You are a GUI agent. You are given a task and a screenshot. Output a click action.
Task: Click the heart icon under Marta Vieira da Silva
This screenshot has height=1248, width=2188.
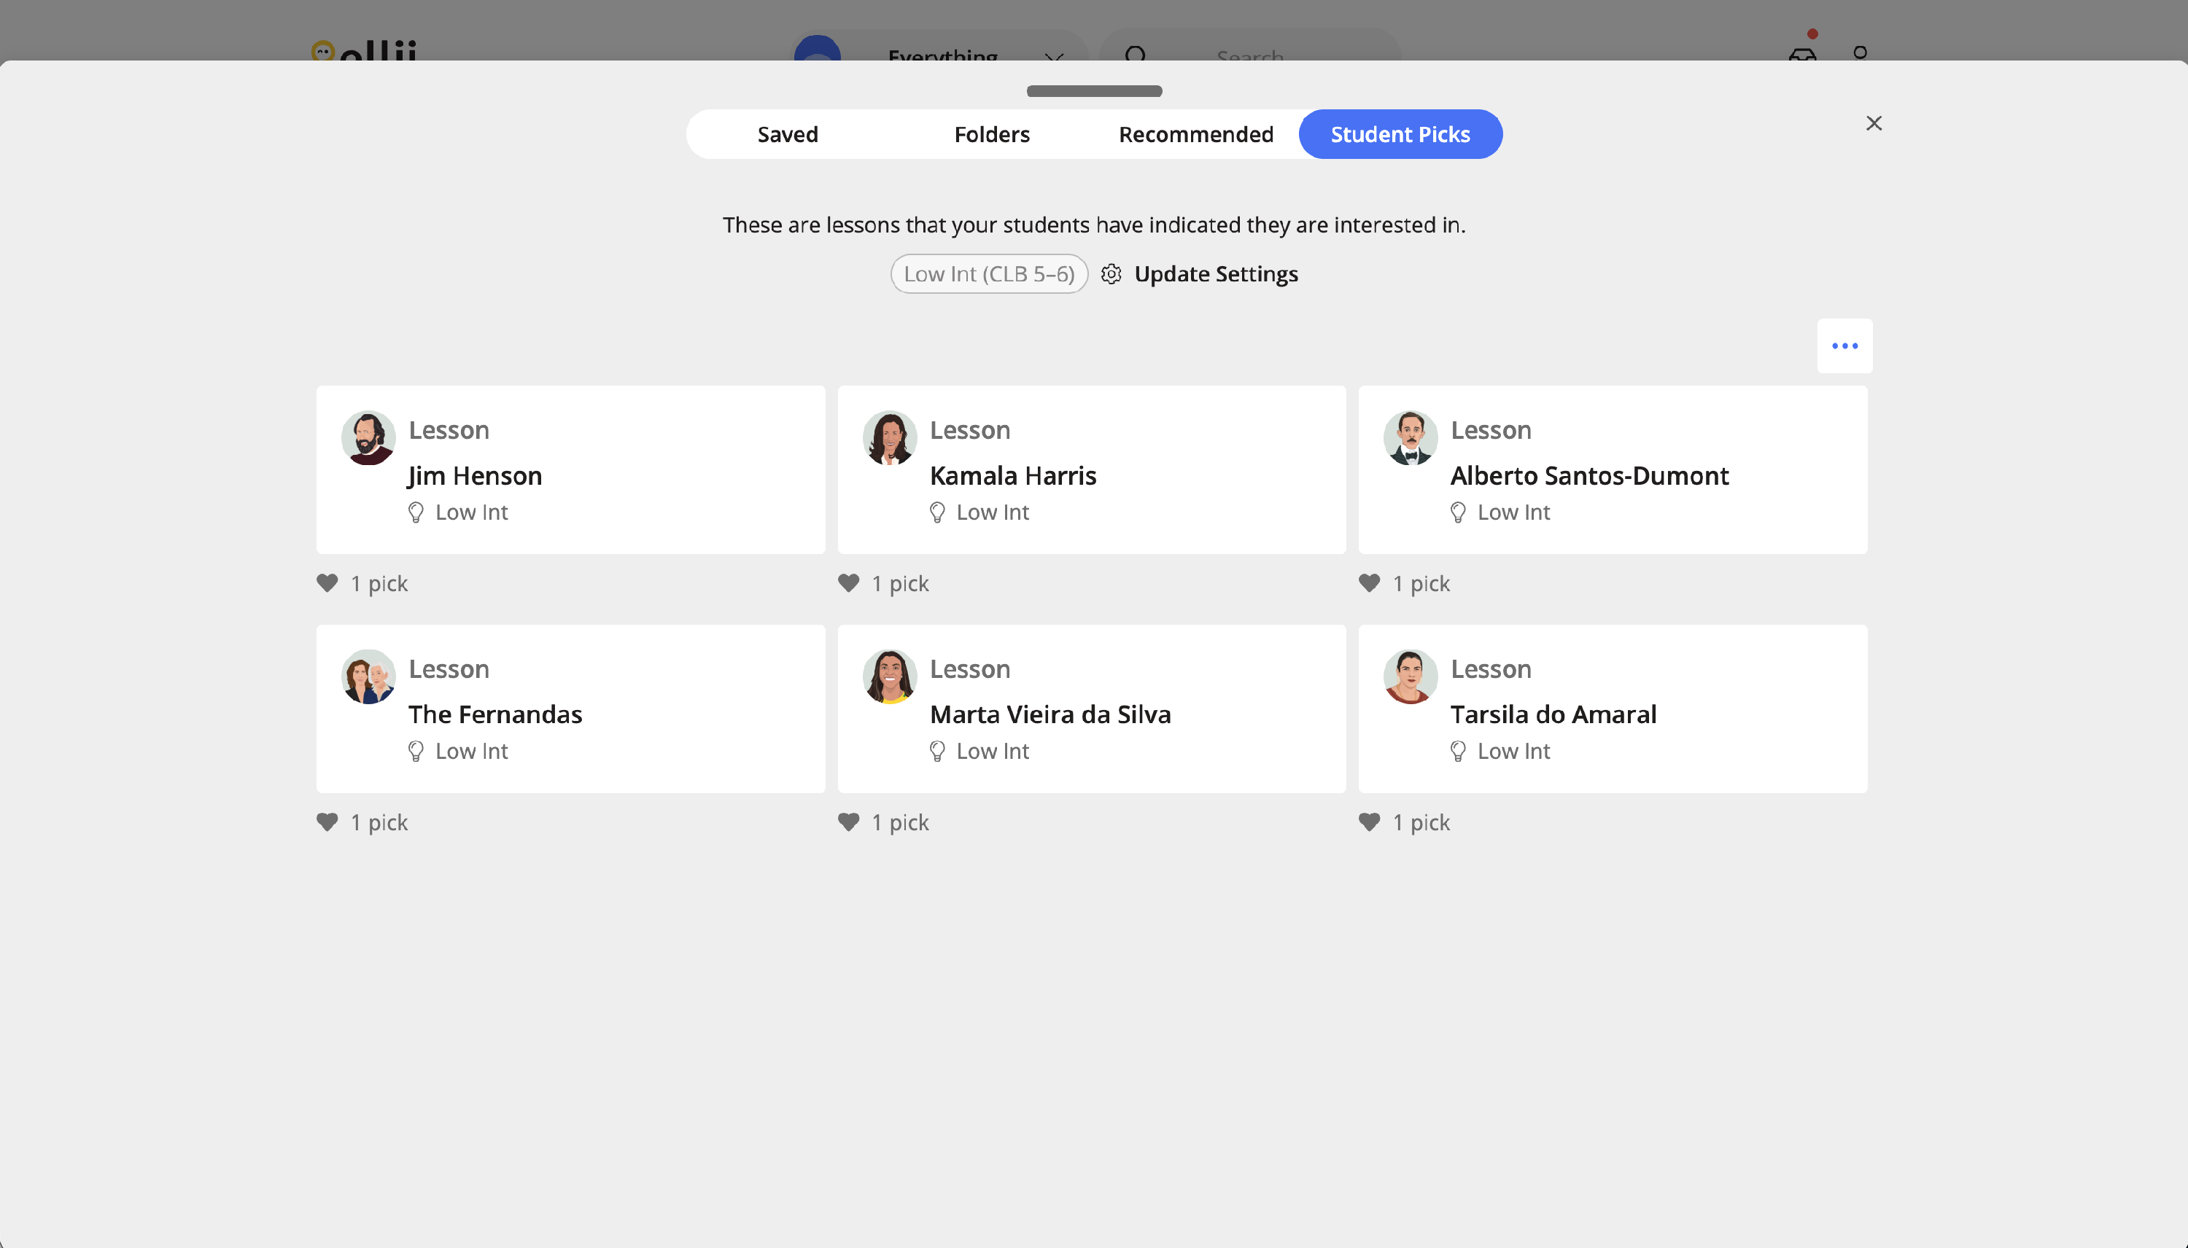(x=849, y=823)
